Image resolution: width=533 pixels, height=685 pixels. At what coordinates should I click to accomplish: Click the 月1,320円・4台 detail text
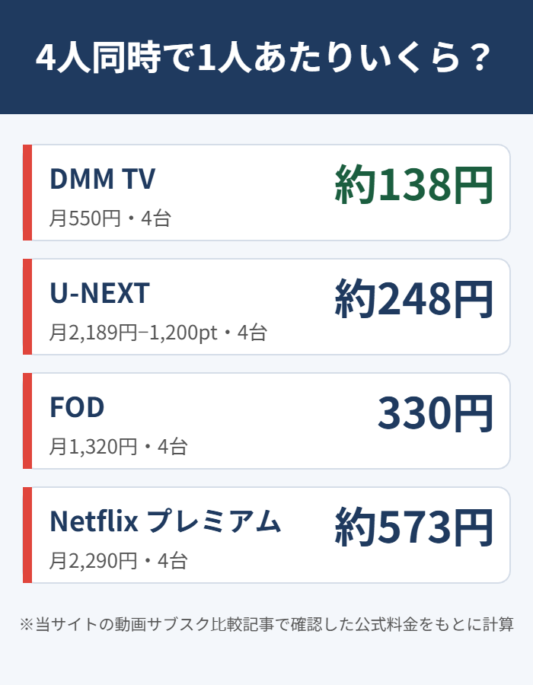pyautogui.click(x=118, y=447)
